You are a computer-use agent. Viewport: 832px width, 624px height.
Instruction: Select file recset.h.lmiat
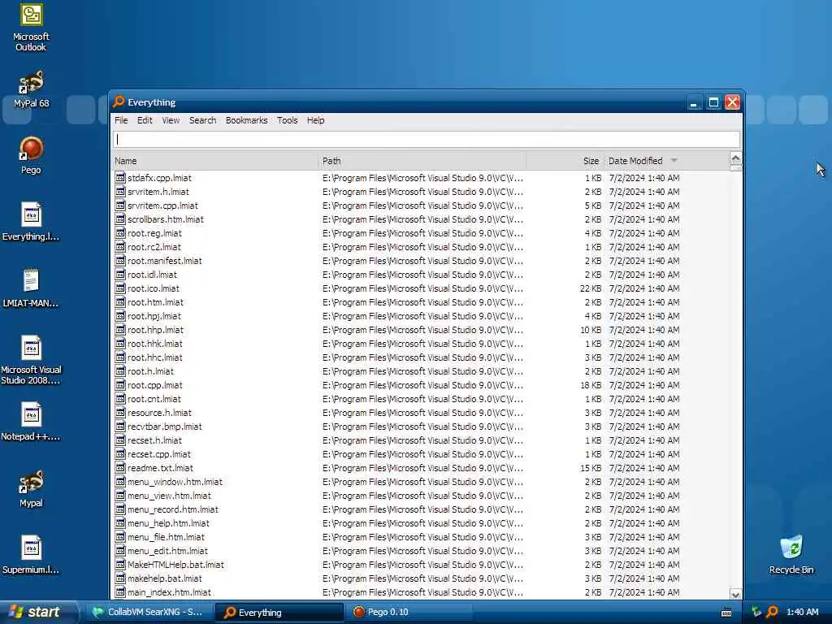[154, 440]
